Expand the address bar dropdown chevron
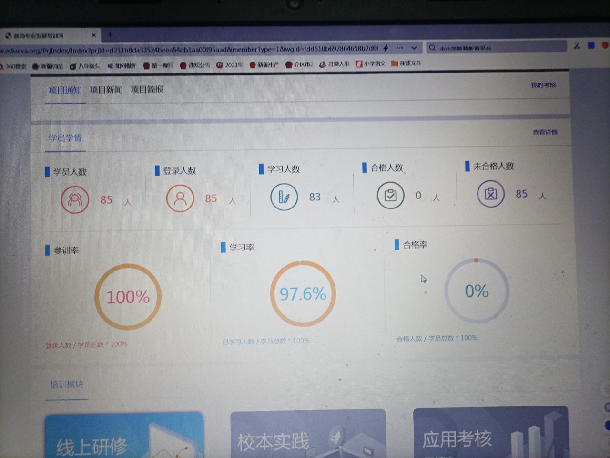Viewport: 610px width, 458px height. [x=414, y=48]
